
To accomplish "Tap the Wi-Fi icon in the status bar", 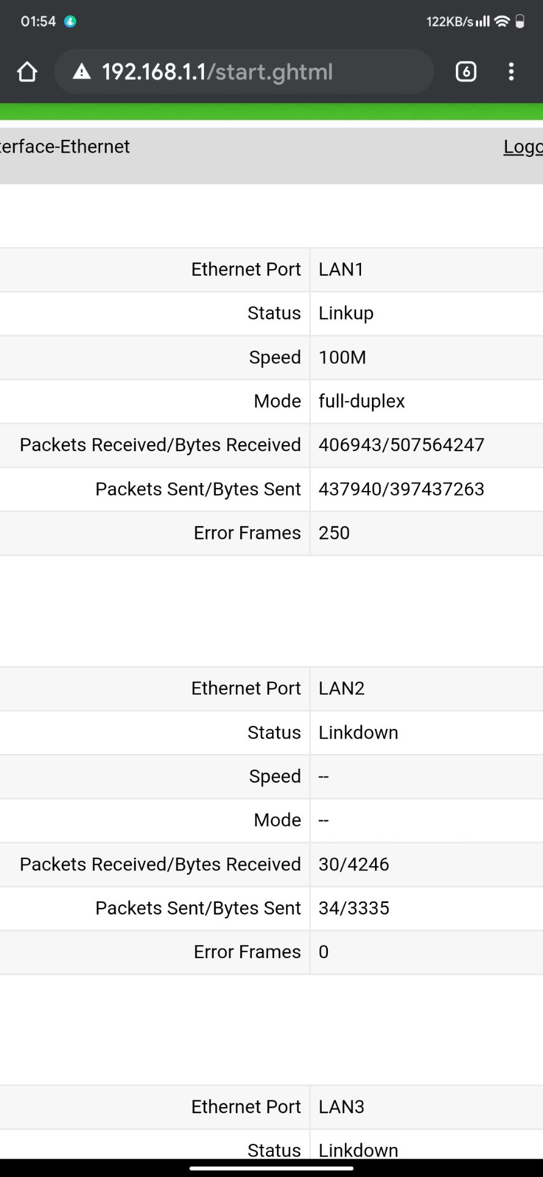I will pyautogui.click(x=503, y=20).
